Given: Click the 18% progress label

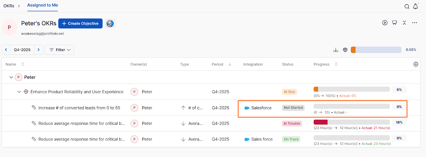Looking at the screenshot, I should (399, 122).
